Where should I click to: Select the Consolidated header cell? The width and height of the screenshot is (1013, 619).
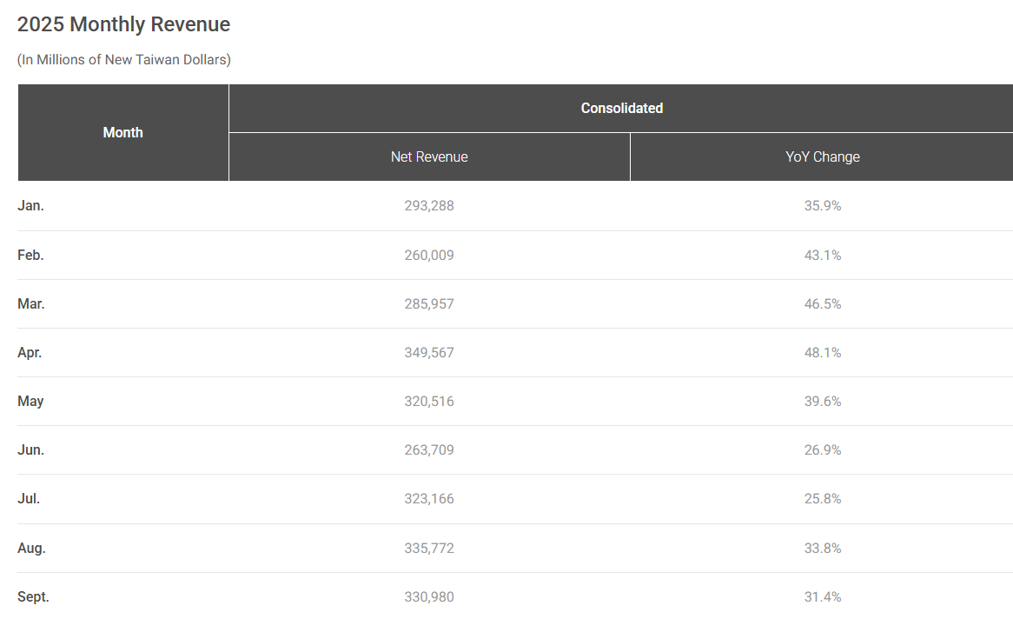pos(621,108)
